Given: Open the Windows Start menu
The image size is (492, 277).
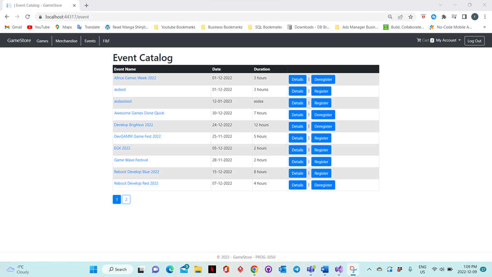Looking at the screenshot, I should coord(93,269).
